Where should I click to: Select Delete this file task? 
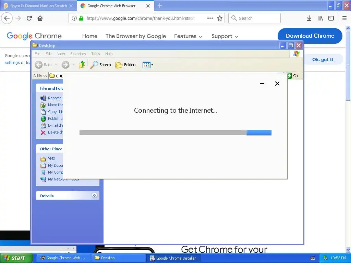tap(52, 133)
